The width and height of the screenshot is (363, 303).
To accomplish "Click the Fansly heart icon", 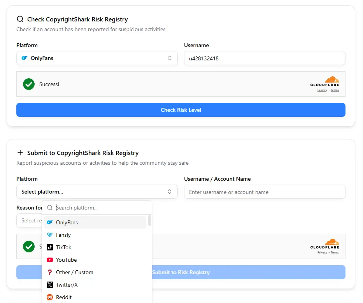I will point(50,235).
